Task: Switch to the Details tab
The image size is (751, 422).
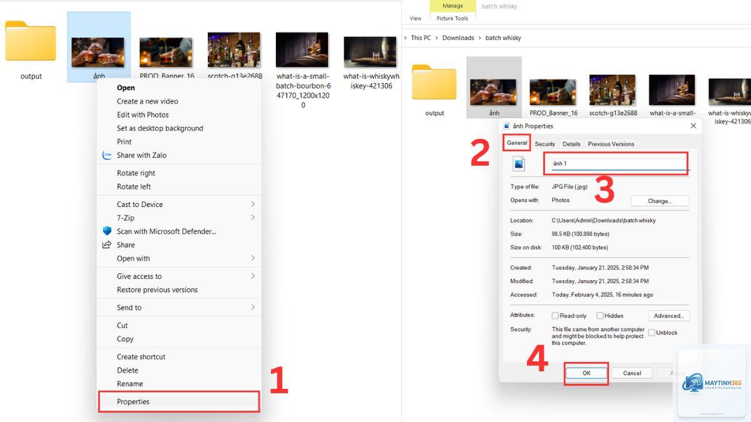Action: 571,144
